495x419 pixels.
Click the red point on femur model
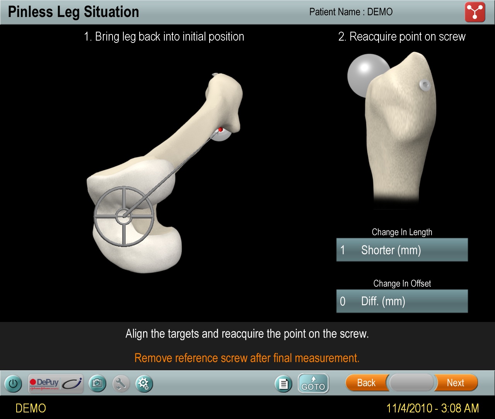point(220,130)
